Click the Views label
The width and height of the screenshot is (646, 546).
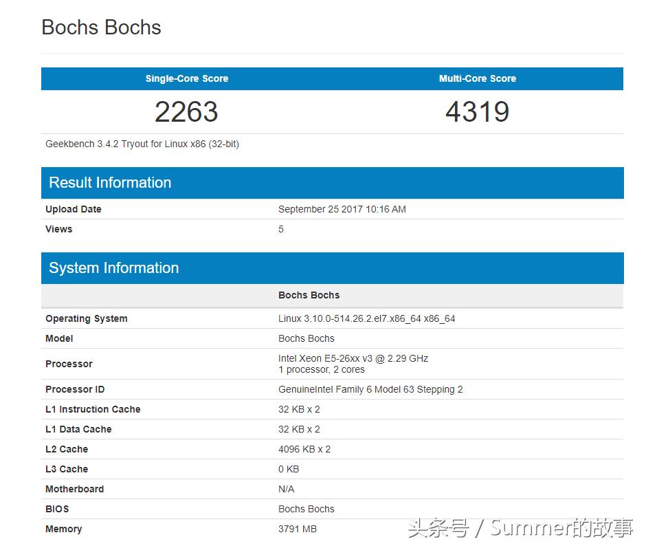click(59, 229)
